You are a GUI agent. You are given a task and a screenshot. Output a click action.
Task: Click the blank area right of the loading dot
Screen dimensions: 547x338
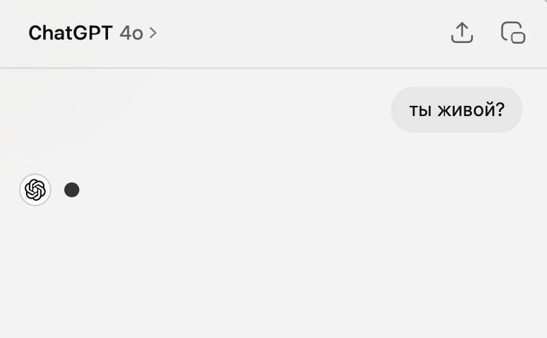point(273,190)
